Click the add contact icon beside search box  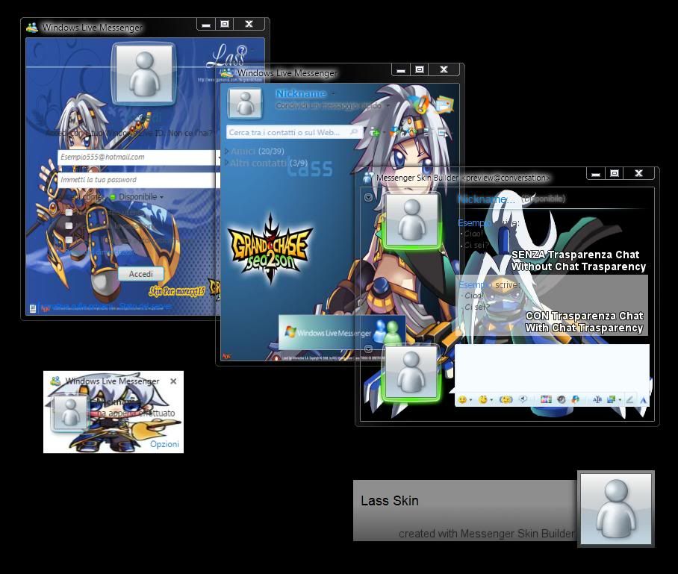(x=375, y=133)
